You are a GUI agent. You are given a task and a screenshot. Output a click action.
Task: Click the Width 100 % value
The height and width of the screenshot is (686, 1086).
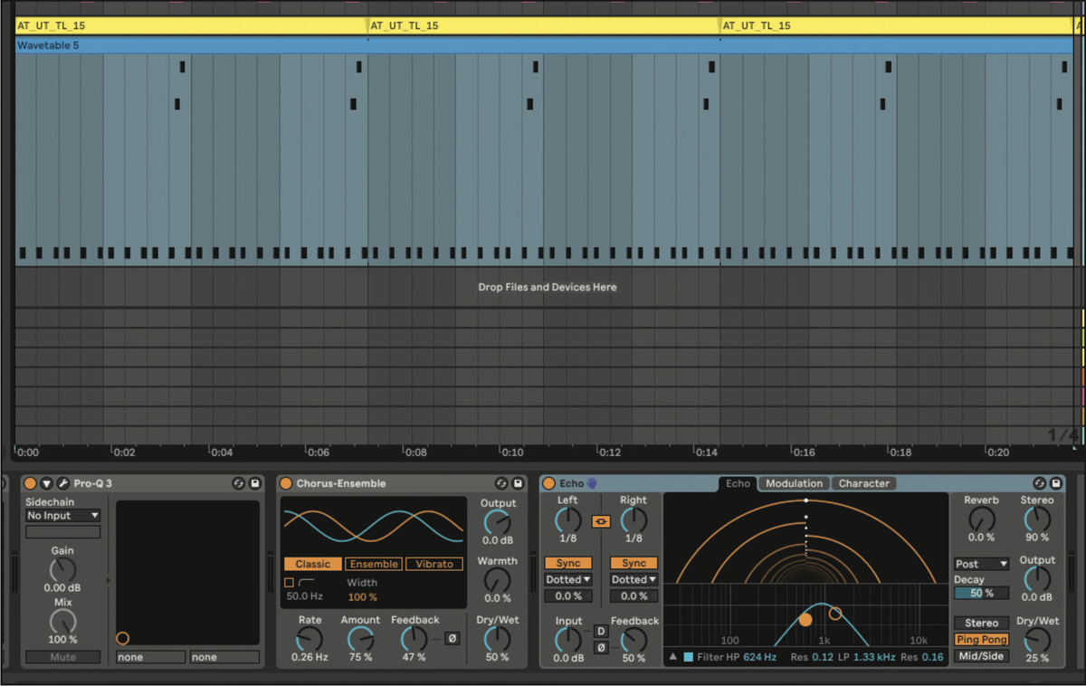coord(362,597)
